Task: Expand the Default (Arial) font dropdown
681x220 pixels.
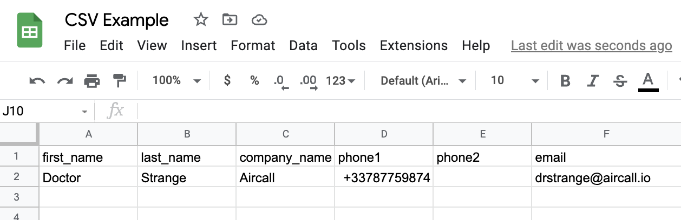Action: click(423, 81)
